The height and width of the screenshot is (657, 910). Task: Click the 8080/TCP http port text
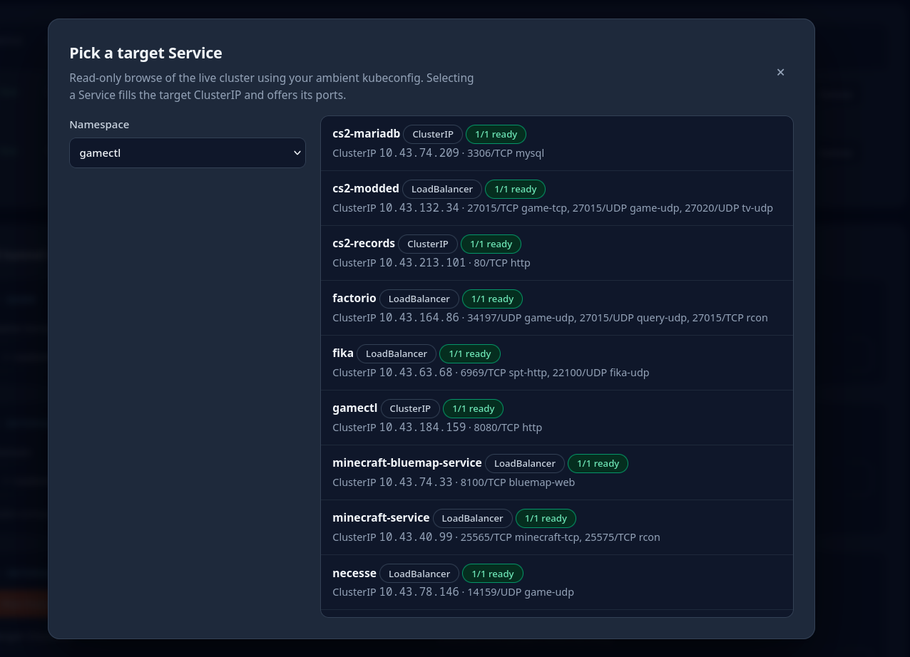pyautogui.click(x=508, y=428)
